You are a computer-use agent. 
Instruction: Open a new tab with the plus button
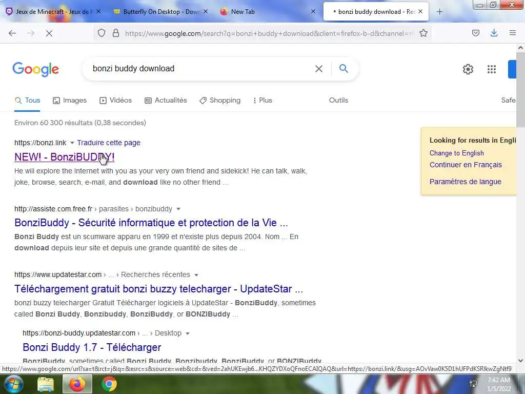point(439,12)
